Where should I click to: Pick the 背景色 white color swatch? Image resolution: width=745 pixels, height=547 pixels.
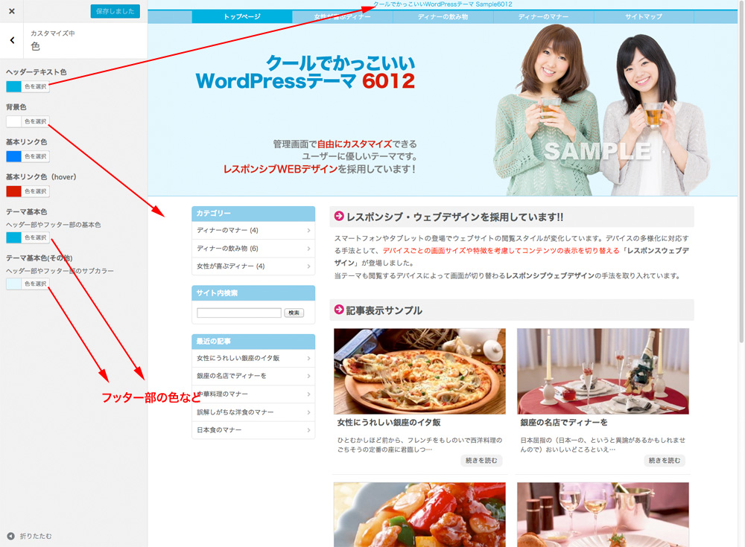13,121
